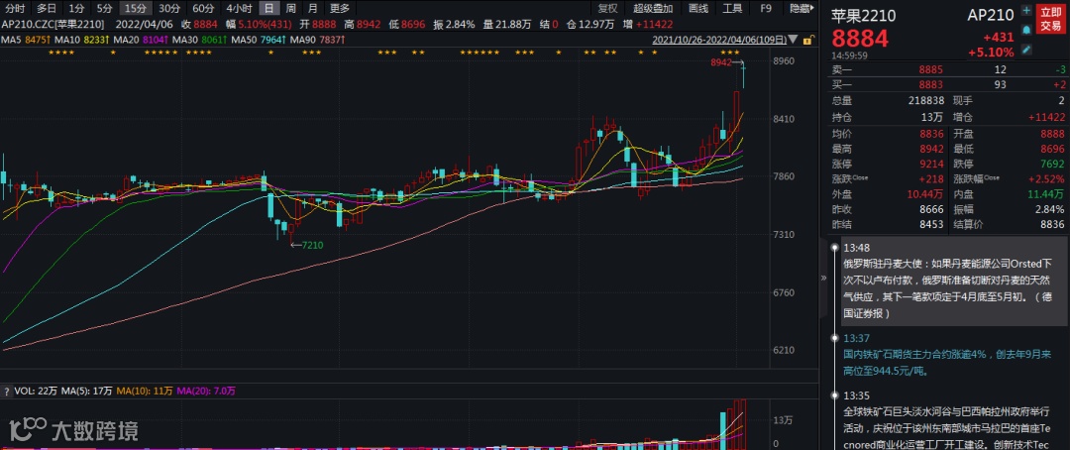Select the 60分 period tab

coord(203,8)
